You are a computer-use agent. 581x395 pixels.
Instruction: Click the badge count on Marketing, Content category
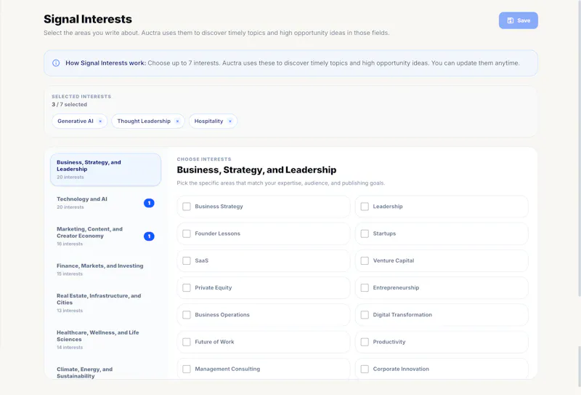(149, 236)
